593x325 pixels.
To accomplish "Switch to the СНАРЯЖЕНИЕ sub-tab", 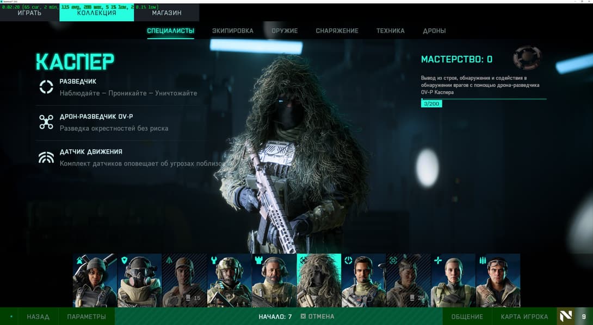I will pyautogui.click(x=337, y=31).
